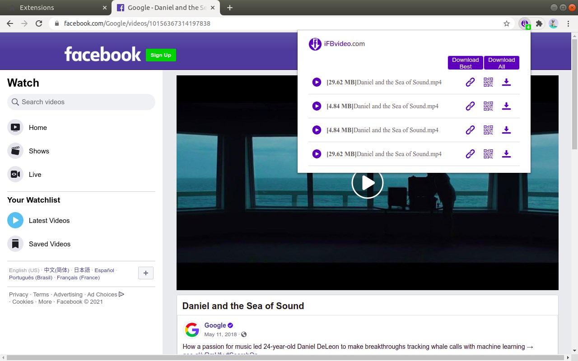Screen dimensions: 578x361
Task: Switch language to Português (Brasil)
Action: pyautogui.click(x=31, y=278)
